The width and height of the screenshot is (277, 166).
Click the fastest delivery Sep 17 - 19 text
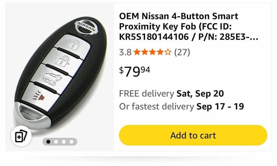coord(181,107)
